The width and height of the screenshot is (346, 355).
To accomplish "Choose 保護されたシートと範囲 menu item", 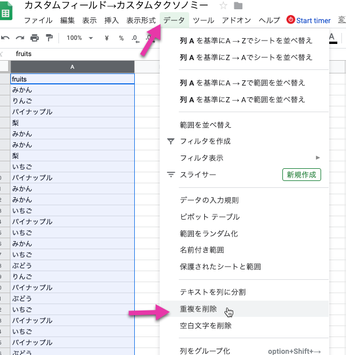I will [244, 267].
